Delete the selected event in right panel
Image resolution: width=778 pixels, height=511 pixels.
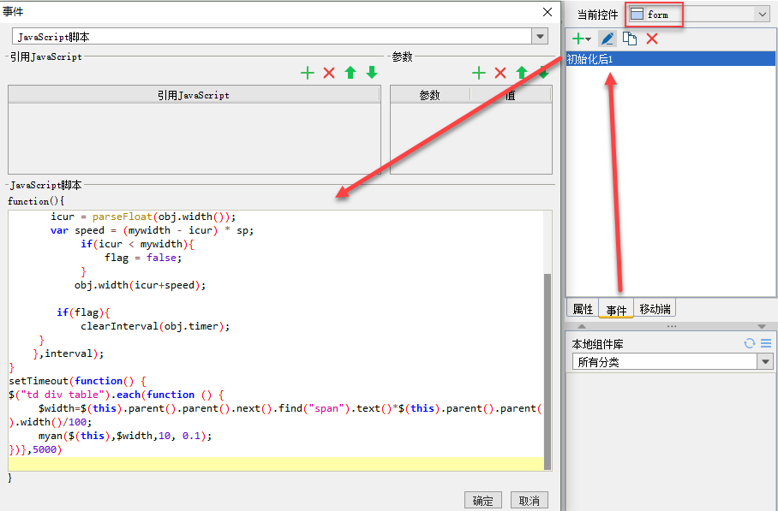[x=652, y=39]
